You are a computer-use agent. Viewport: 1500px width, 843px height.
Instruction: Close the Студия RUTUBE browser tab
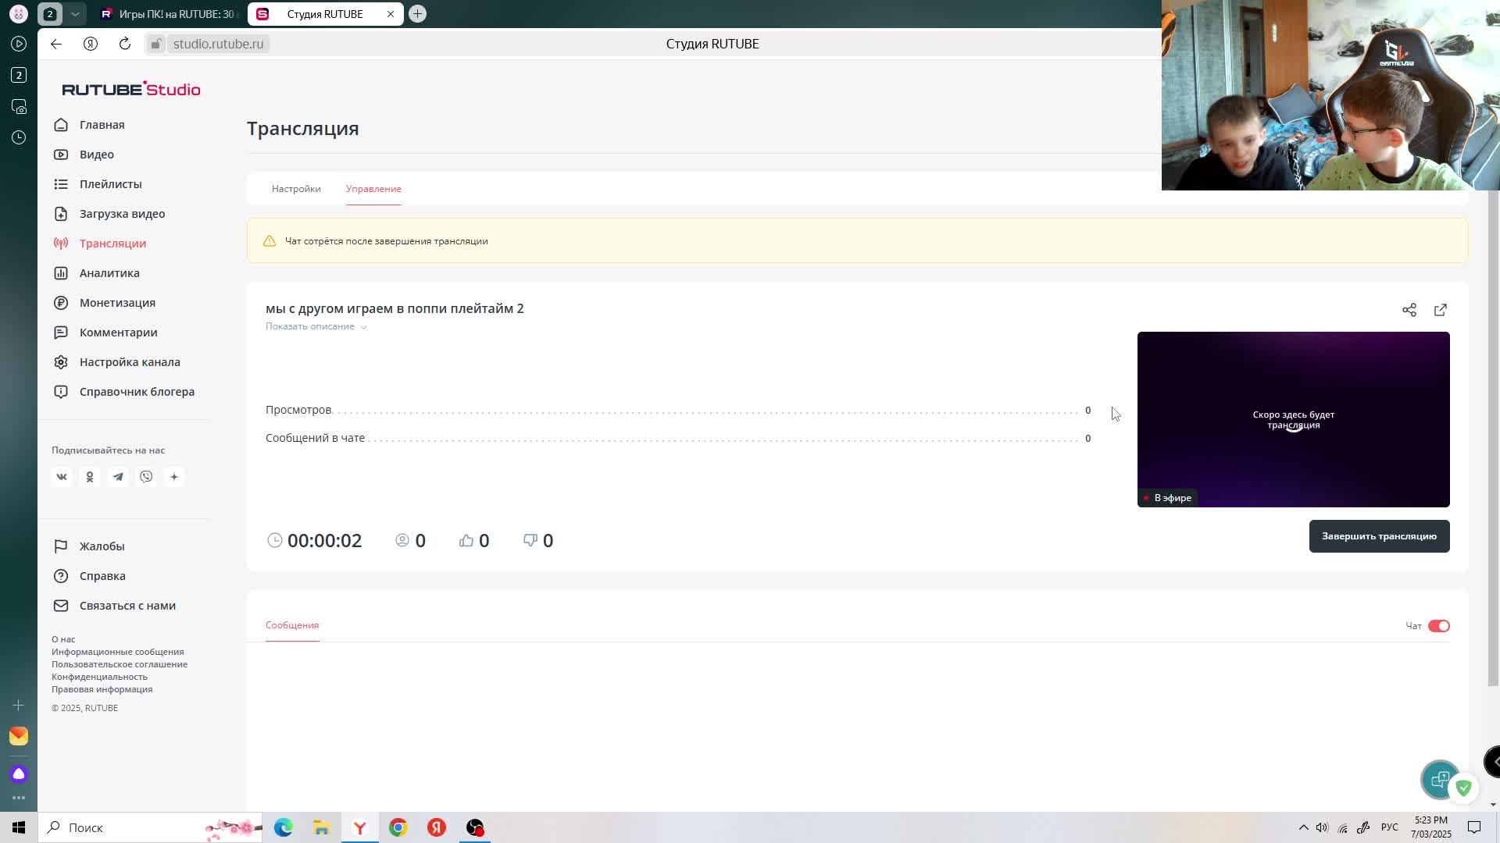click(390, 14)
